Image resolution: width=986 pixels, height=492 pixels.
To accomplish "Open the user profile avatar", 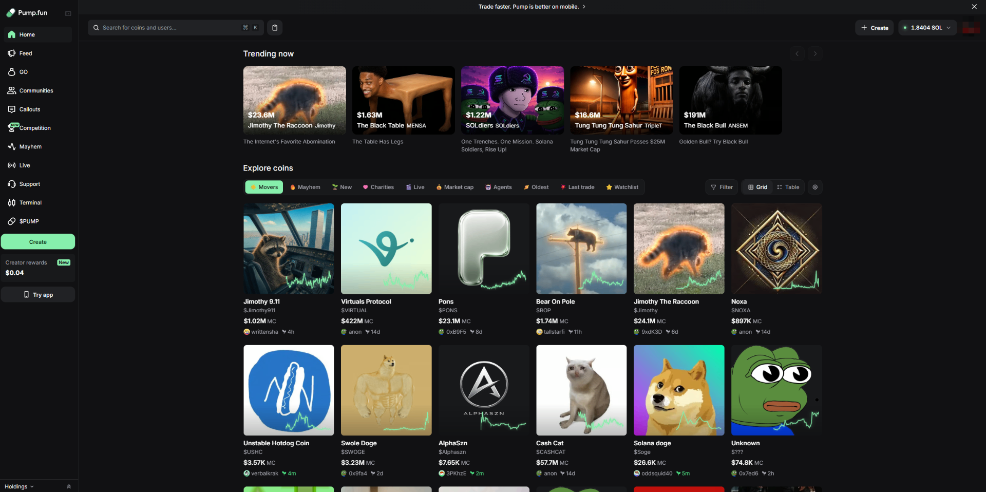I will (971, 28).
